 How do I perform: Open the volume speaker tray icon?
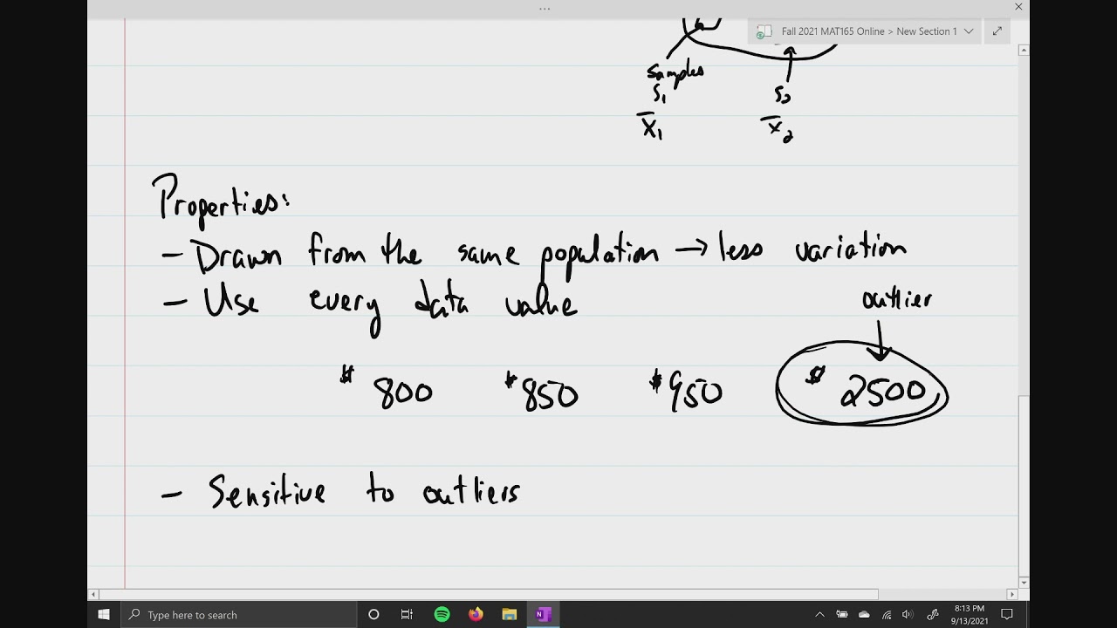point(908,615)
